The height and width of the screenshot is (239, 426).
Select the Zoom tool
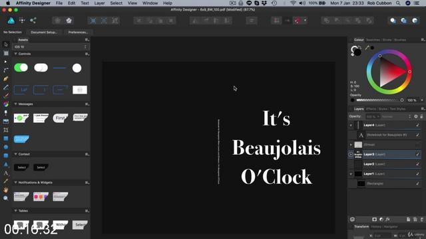(x=6, y=199)
